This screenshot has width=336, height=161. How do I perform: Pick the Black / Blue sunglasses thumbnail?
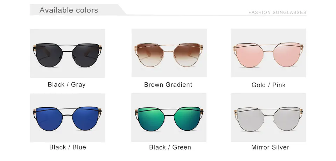[x=68, y=118]
